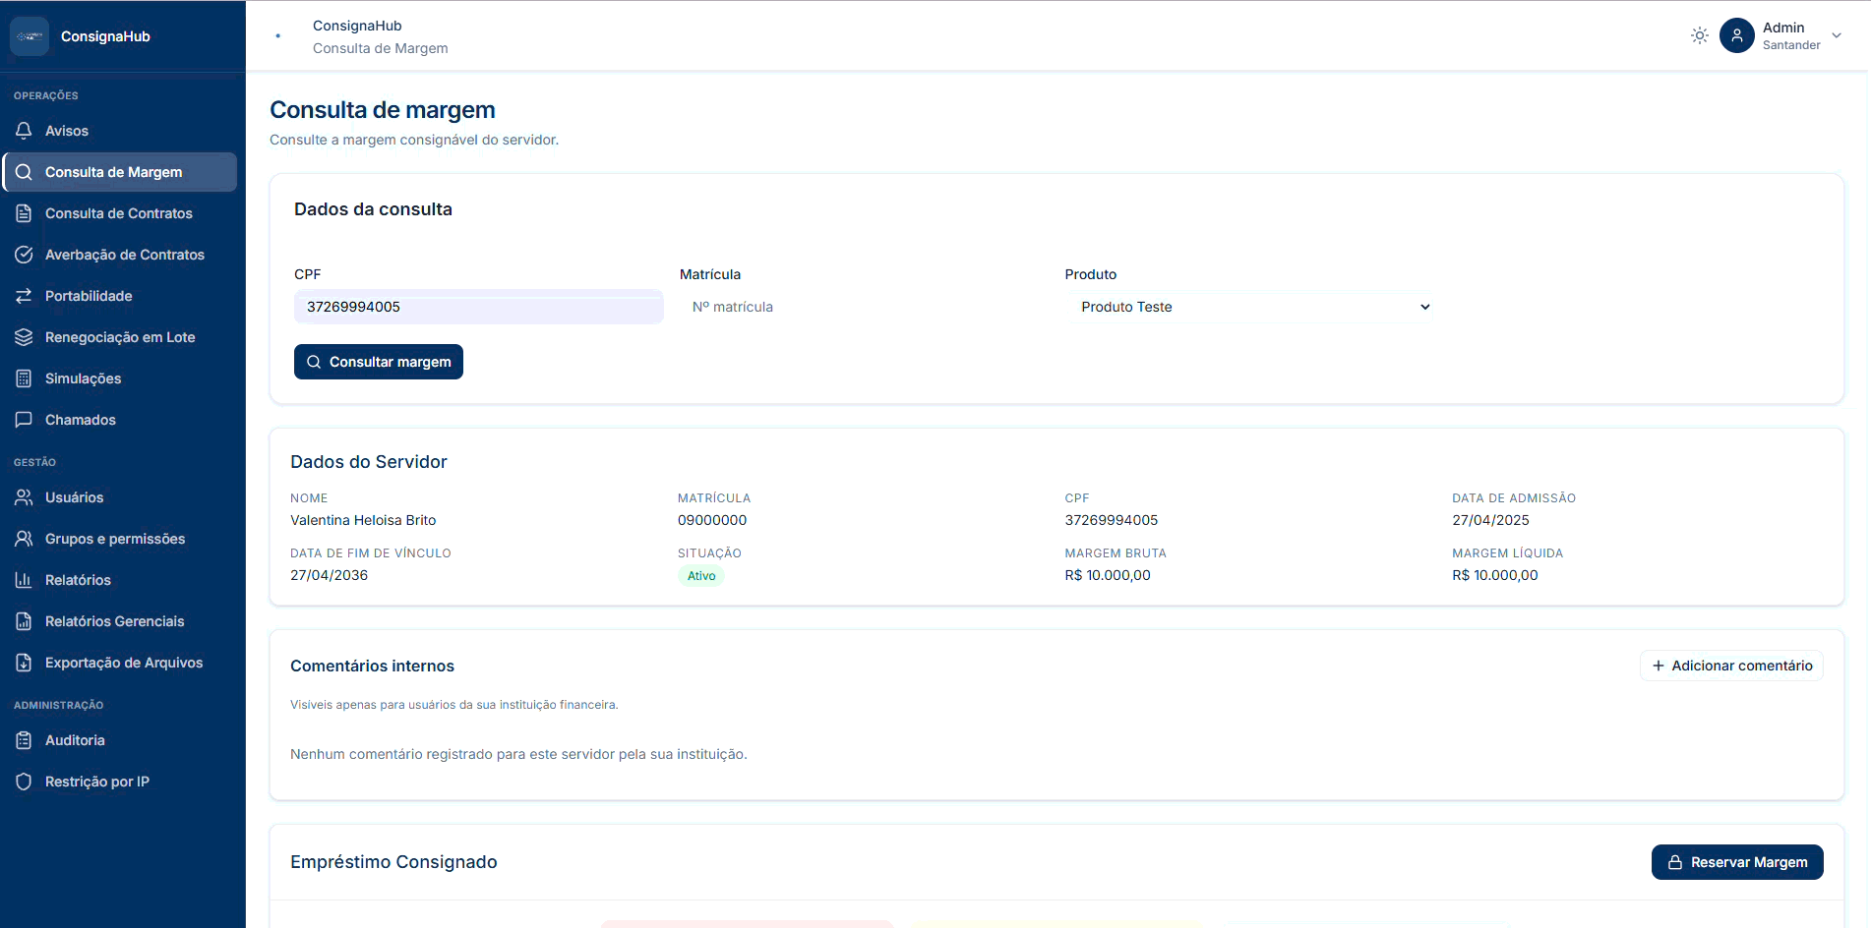Click the Matrícula input field
The image size is (1871, 928).
[x=865, y=307]
